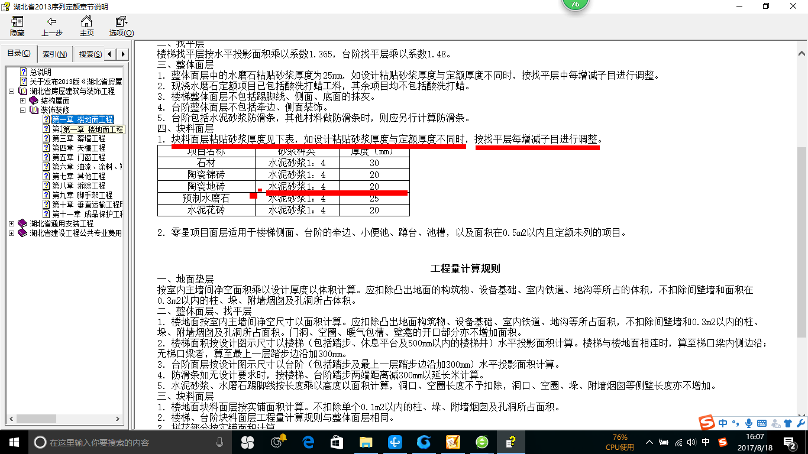Click the tab strip right scroll arrow
Image resolution: width=808 pixels, height=454 pixels.
pyautogui.click(x=122, y=54)
